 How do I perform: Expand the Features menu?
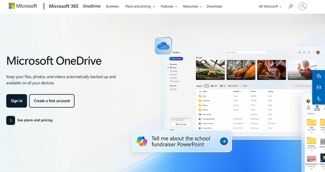[x=169, y=6]
